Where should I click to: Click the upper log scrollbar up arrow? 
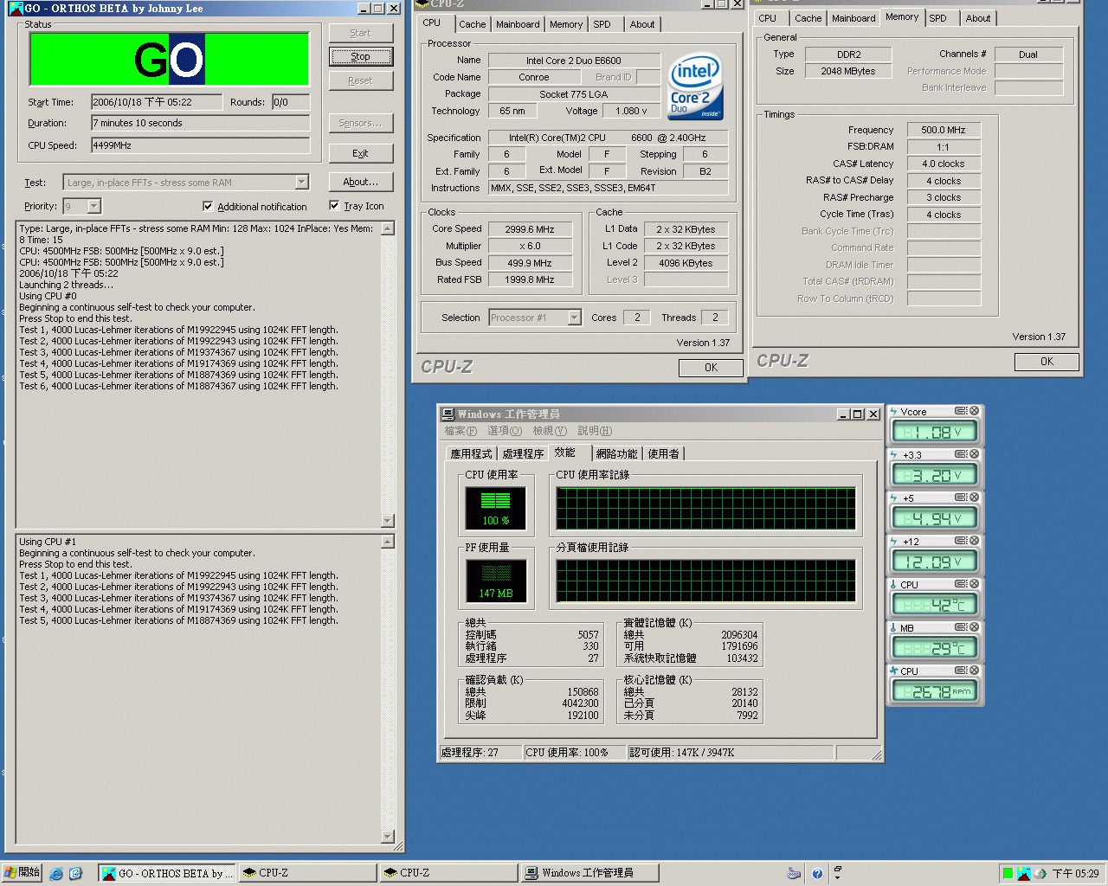click(388, 228)
